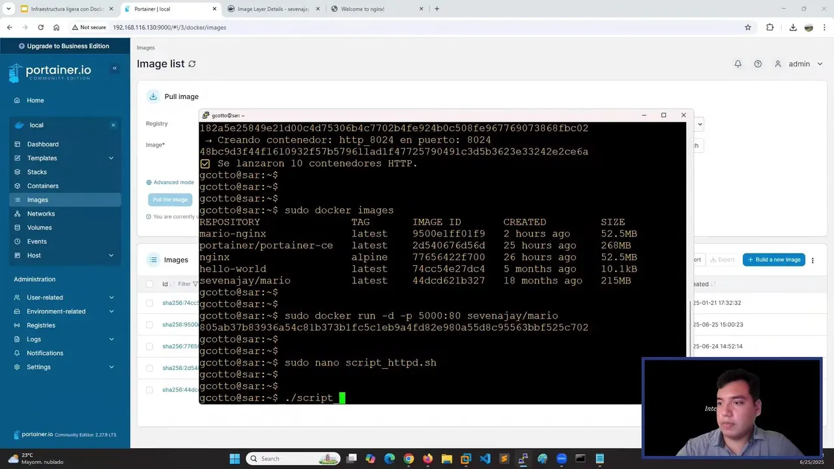Open a new browser tab
Image resolution: width=834 pixels, height=469 pixels.
(x=437, y=9)
